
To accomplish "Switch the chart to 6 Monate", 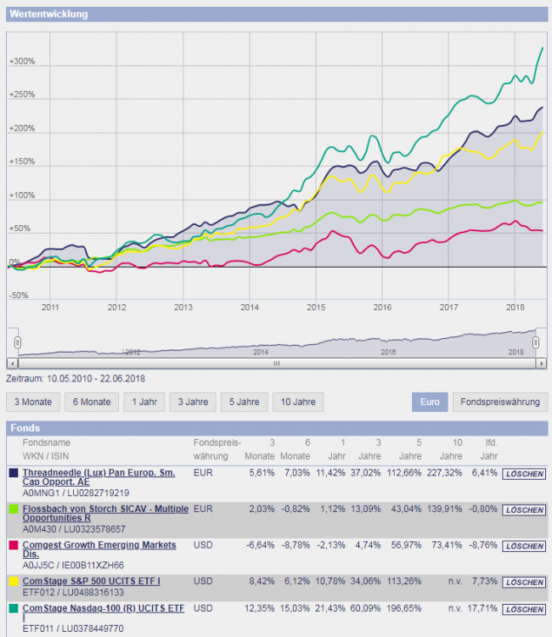I will pos(91,402).
